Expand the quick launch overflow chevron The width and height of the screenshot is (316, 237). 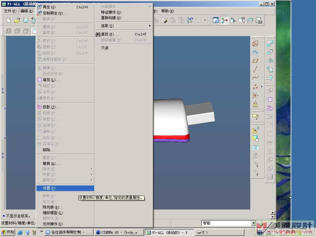point(42,231)
